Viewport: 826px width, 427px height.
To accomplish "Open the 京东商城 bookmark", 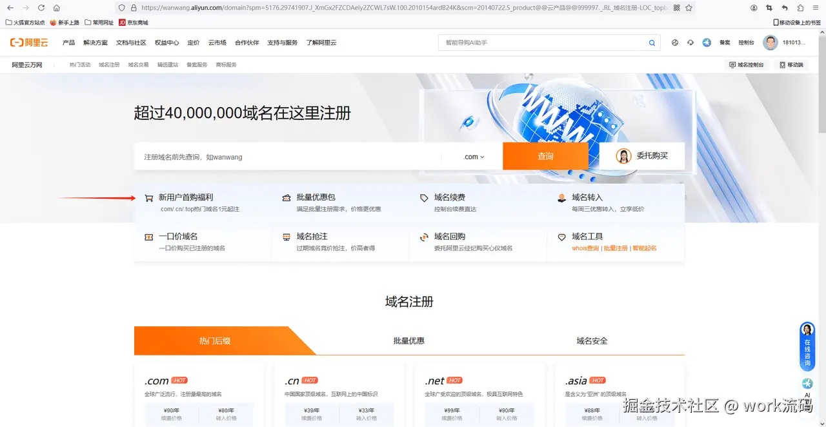I will [133, 23].
